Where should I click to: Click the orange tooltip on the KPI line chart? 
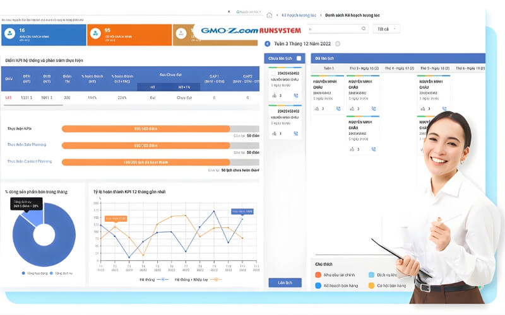[x=116, y=219]
